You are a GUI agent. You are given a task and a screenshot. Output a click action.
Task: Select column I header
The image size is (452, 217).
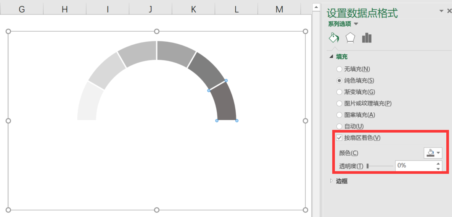click(x=108, y=9)
